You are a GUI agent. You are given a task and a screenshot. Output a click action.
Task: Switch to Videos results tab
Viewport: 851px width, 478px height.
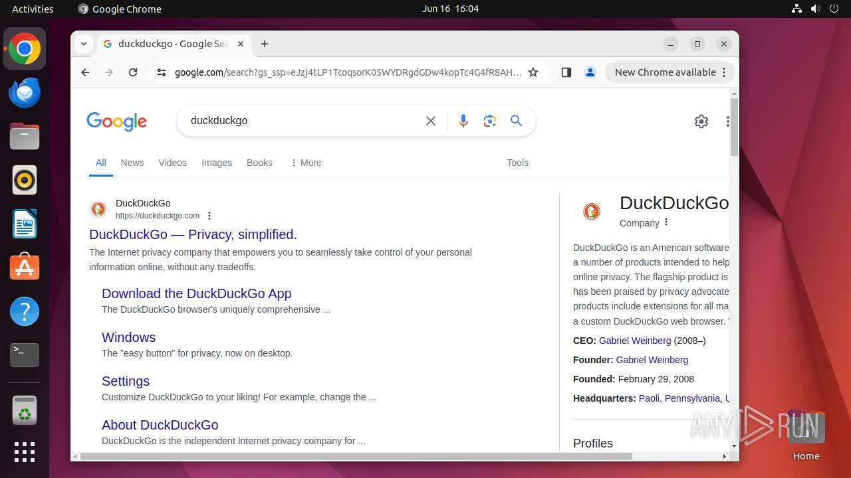pos(173,163)
